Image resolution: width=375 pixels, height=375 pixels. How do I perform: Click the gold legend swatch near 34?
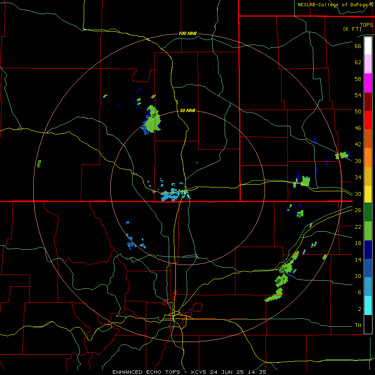coord(368,177)
